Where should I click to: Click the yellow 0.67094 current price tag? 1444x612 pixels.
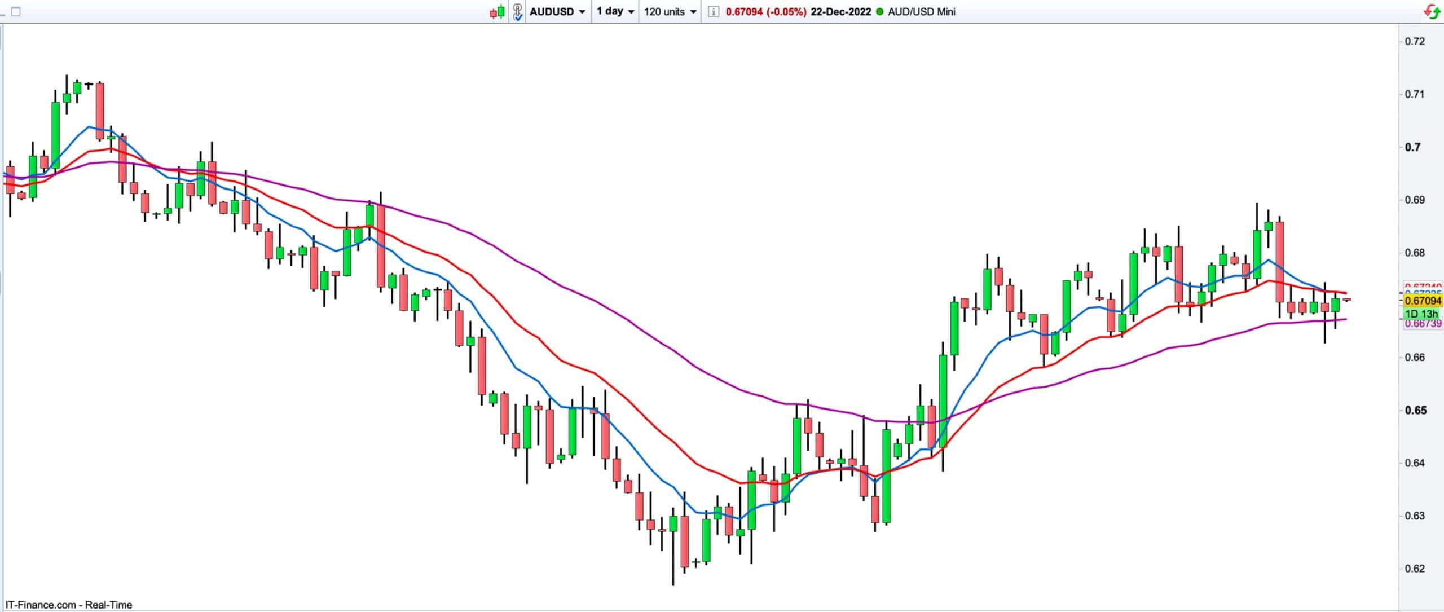pos(1423,301)
